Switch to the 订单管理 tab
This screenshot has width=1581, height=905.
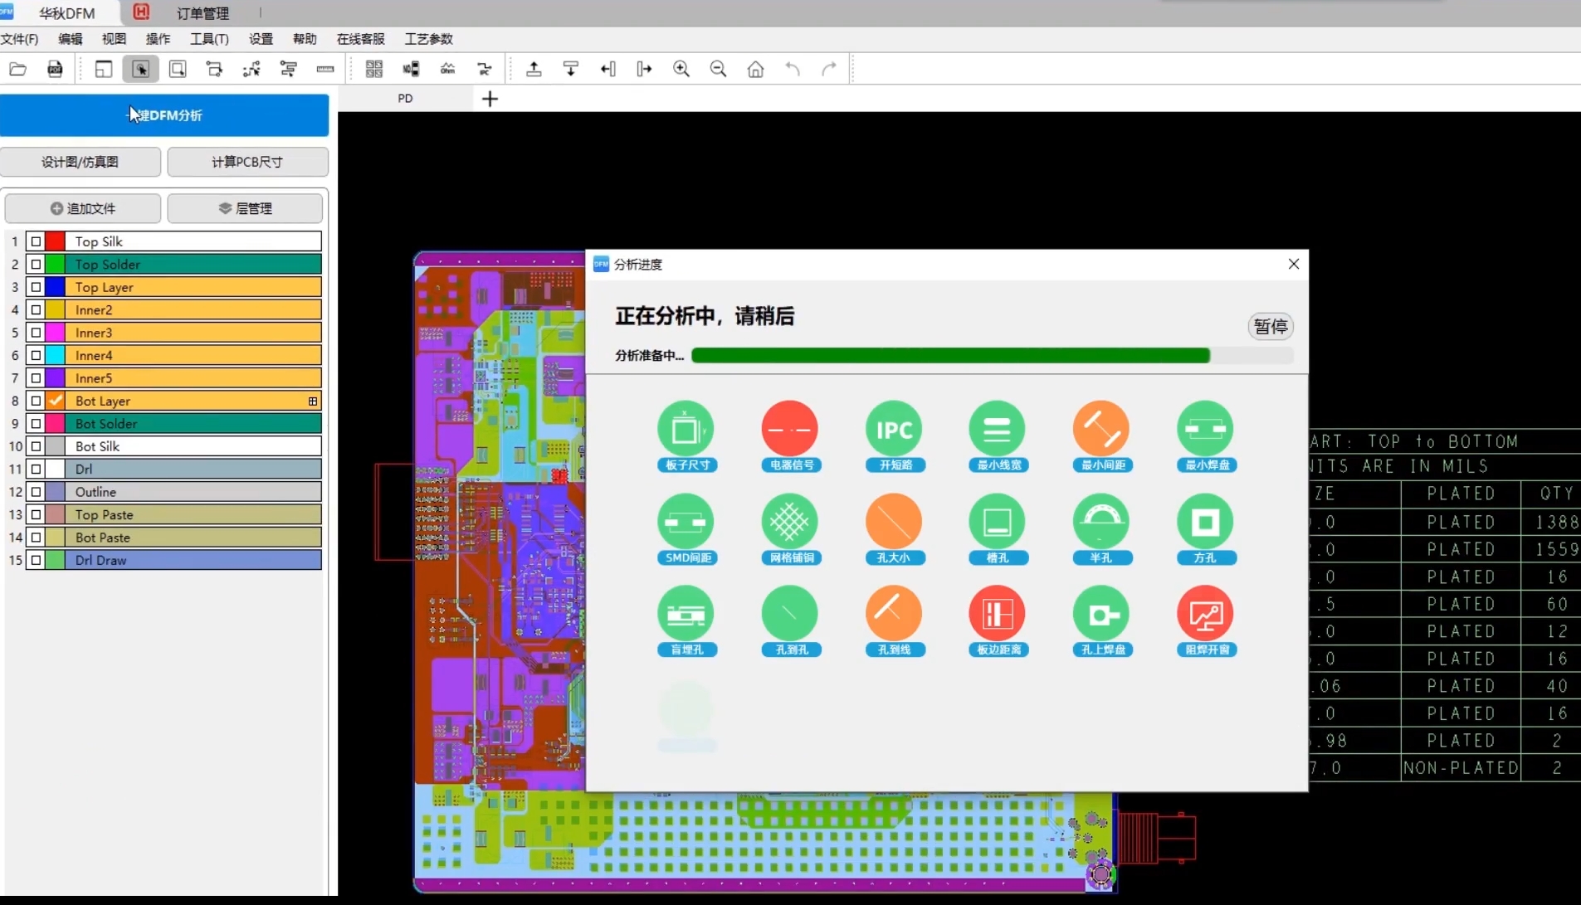point(203,13)
